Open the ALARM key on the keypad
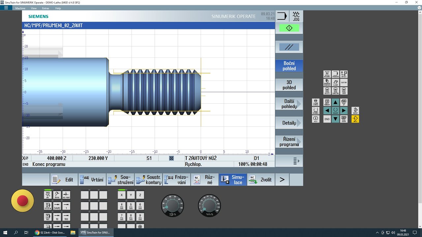This screenshot has height=237, width=422. pos(335,82)
